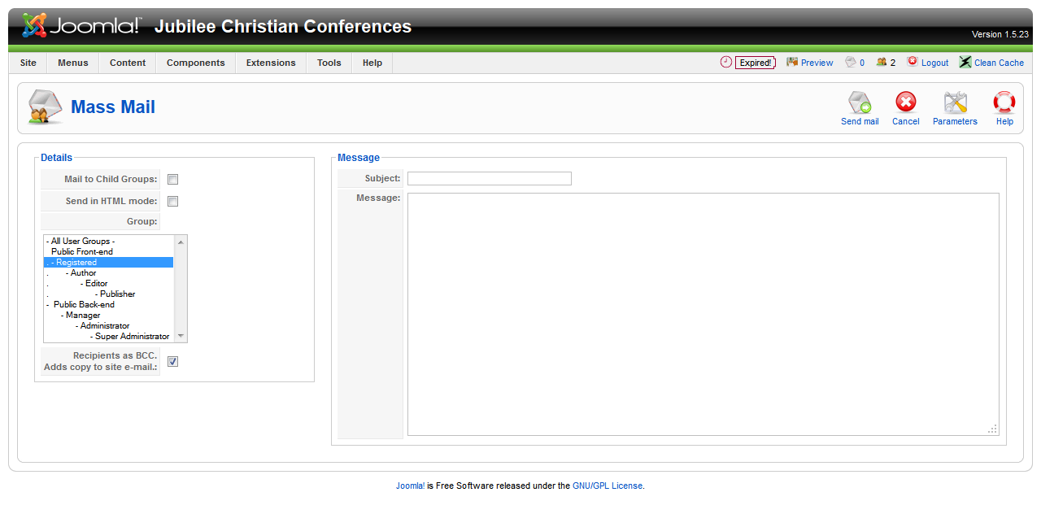1041x527 pixels.
Task: Toggle Mail to Child Groups checkbox
Action: click(x=172, y=180)
